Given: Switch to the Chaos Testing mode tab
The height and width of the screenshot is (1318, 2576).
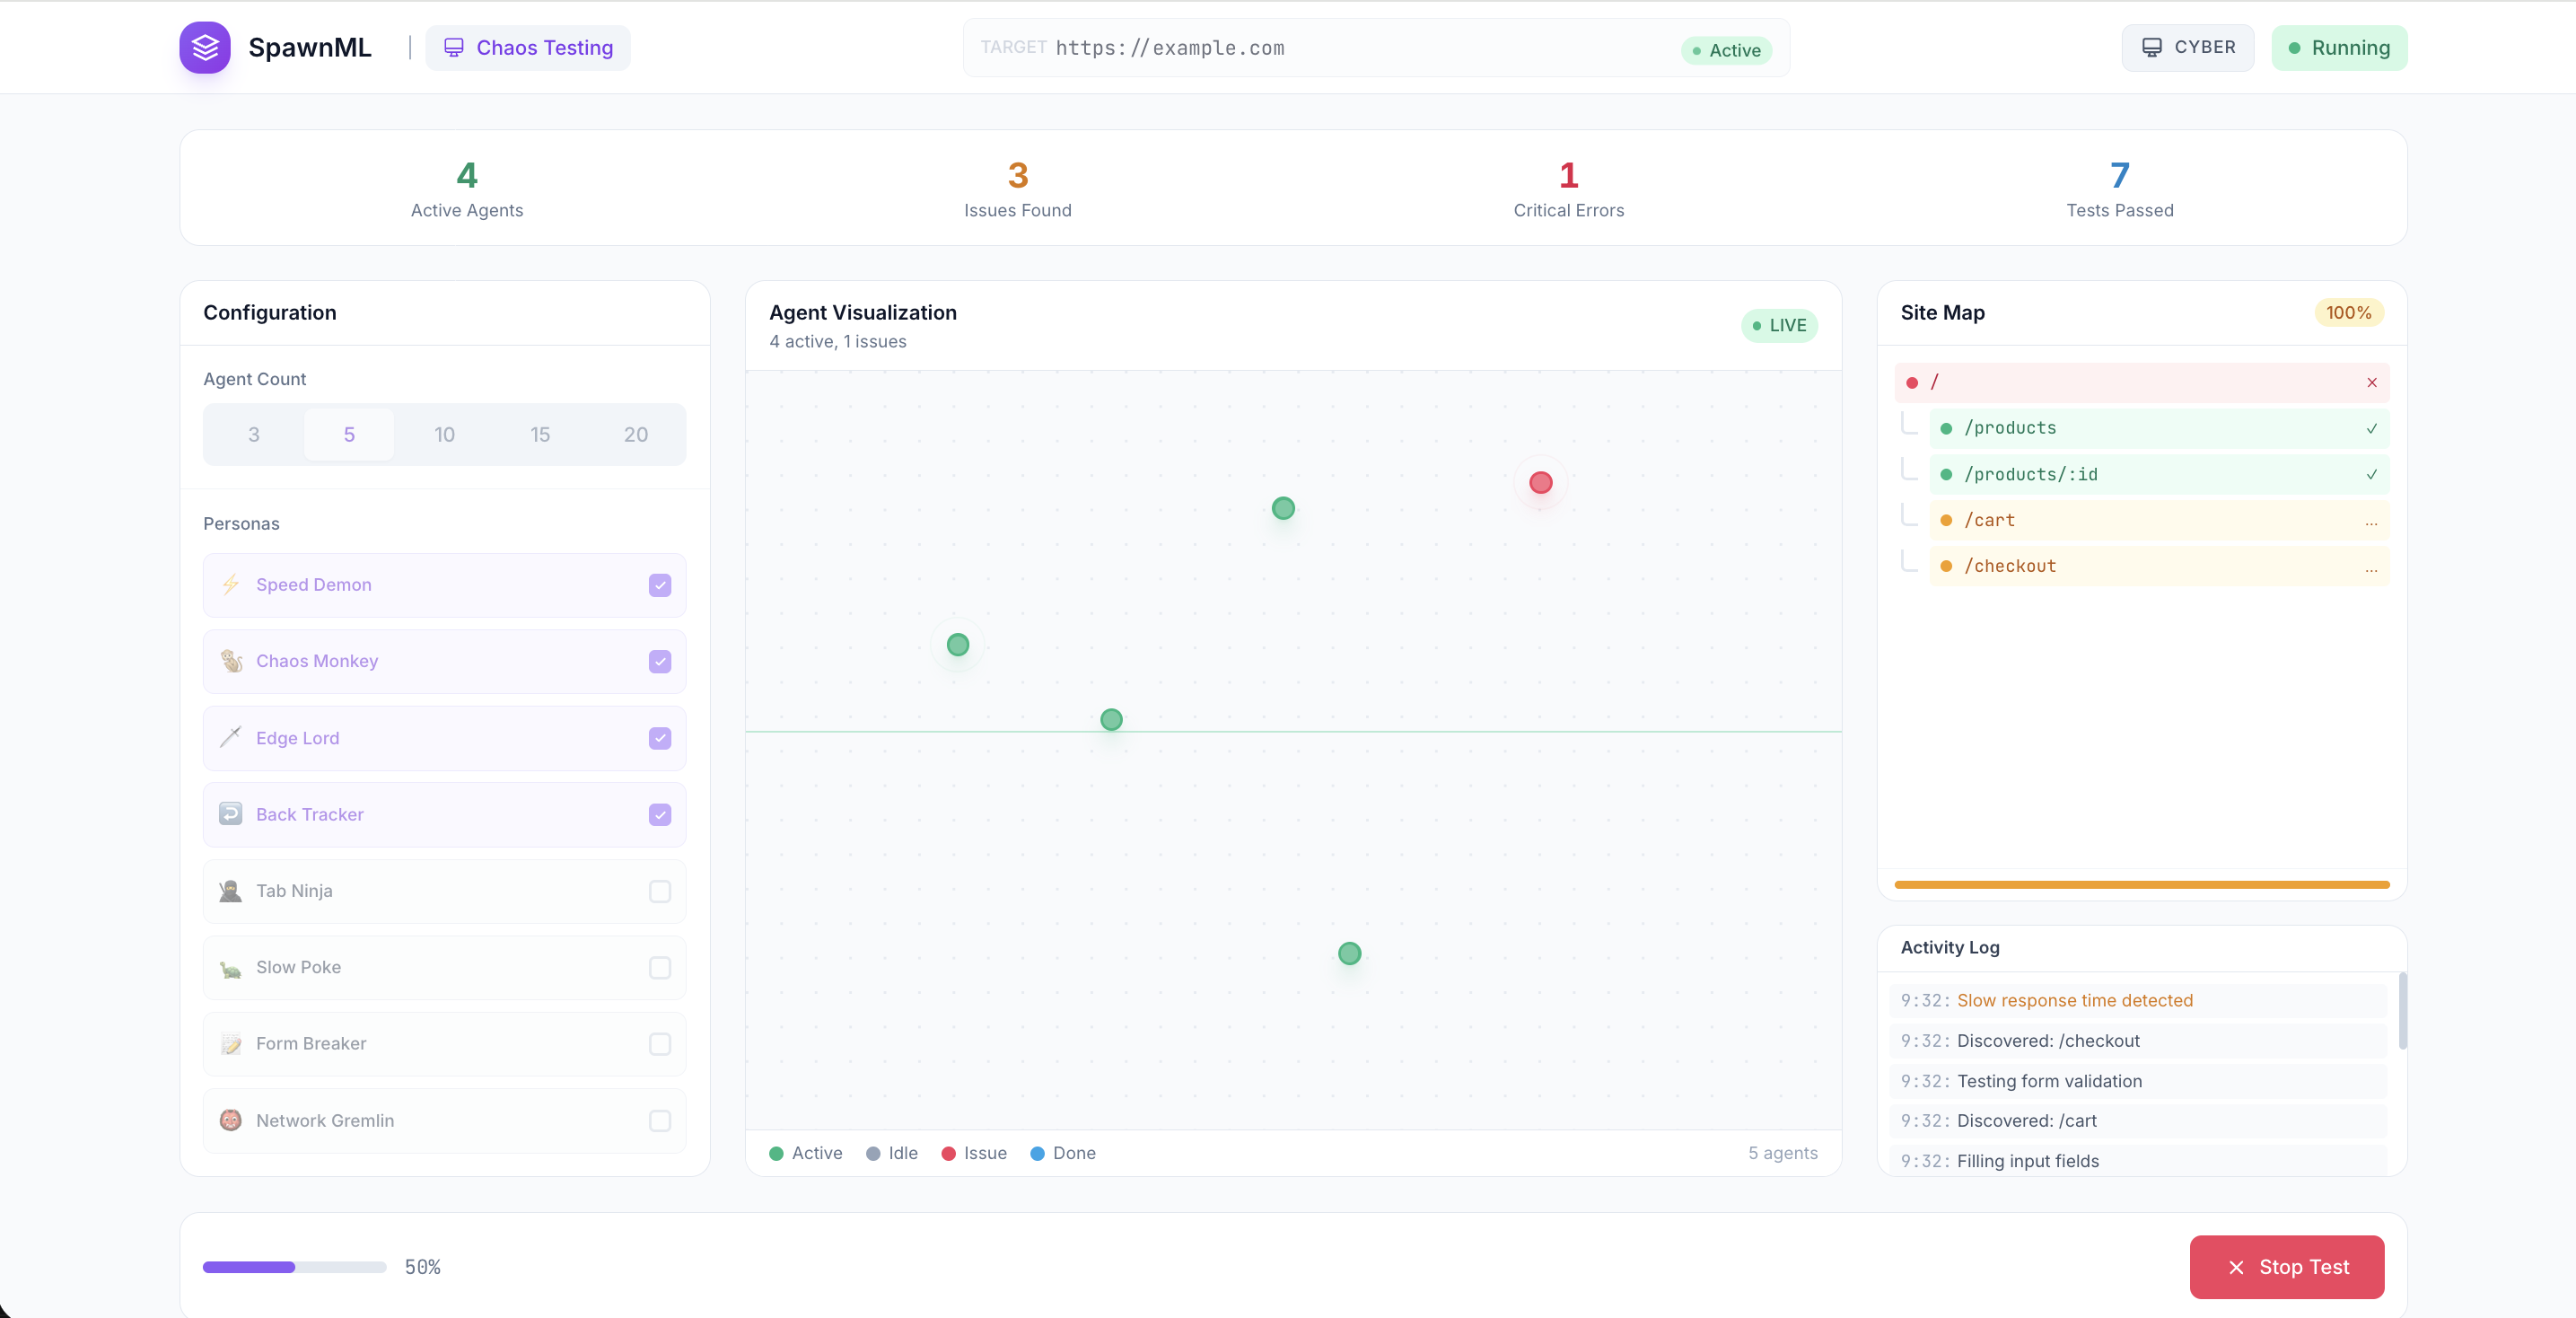Looking at the screenshot, I should pos(528,47).
